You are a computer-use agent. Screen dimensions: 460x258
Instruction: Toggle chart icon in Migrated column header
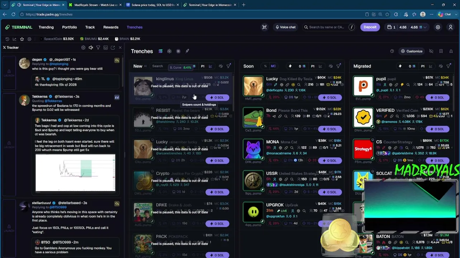click(x=431, y=66)
